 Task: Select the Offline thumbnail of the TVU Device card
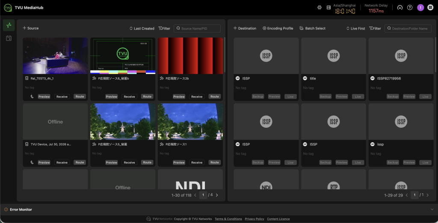[55, 122]
